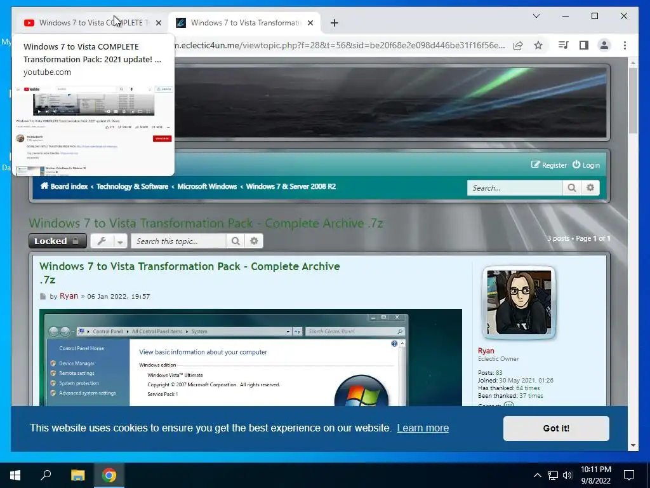The width and height of the screenshot is (650, 488).
Task: Click the YouTube tab preview thumbnail
Action: pyautogui.click(x=93, y=130)
